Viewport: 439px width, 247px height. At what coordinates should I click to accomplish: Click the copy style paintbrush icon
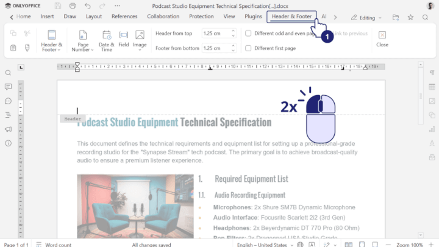(27, 48)
